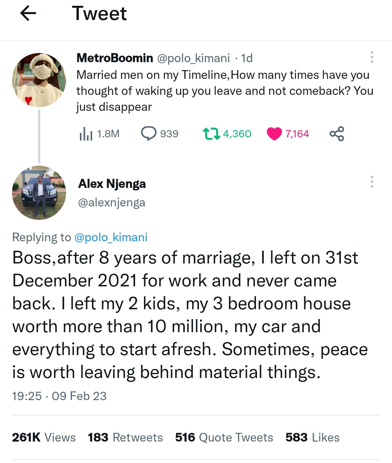Image resolution: width=392 pixels, height=463 pixels.
Task: Open the 516 Quote Tweets list
Action: [224, 437]
